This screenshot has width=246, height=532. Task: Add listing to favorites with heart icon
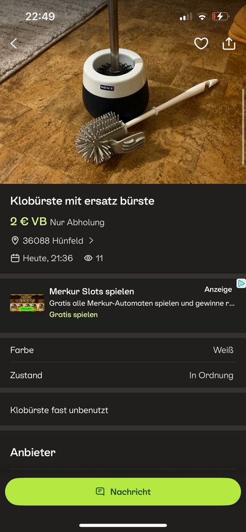coord(201,43)
